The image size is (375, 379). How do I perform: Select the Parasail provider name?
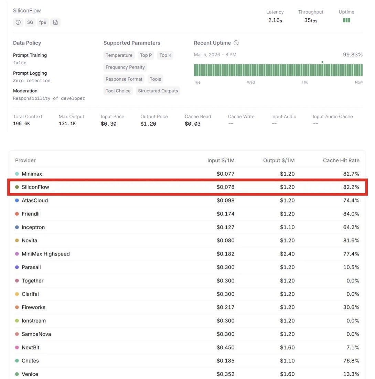(31, 267)
